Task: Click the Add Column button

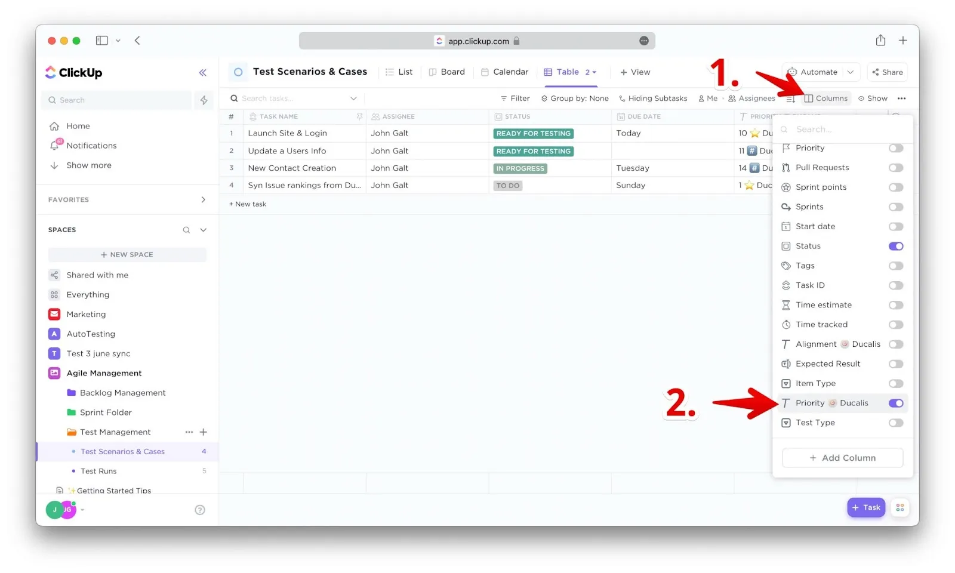Action: pyautogui.click(x=842, y=458)
